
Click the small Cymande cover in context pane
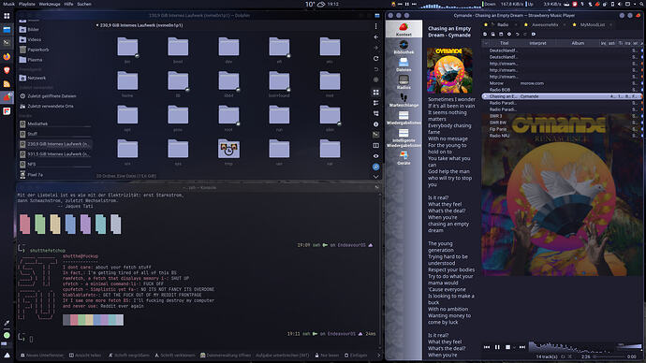pyautogui.click(x=449, y=70)
